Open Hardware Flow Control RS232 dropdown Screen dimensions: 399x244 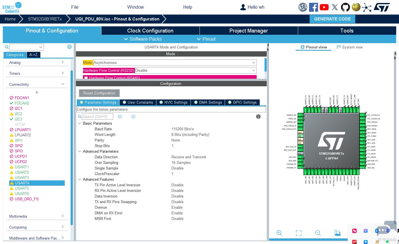[x=195, y=70]
